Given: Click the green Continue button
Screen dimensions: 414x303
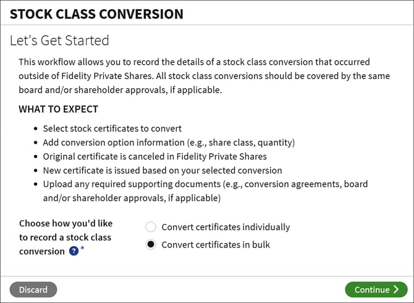Looking at the screenshot, I should click(x=376, y=289).
